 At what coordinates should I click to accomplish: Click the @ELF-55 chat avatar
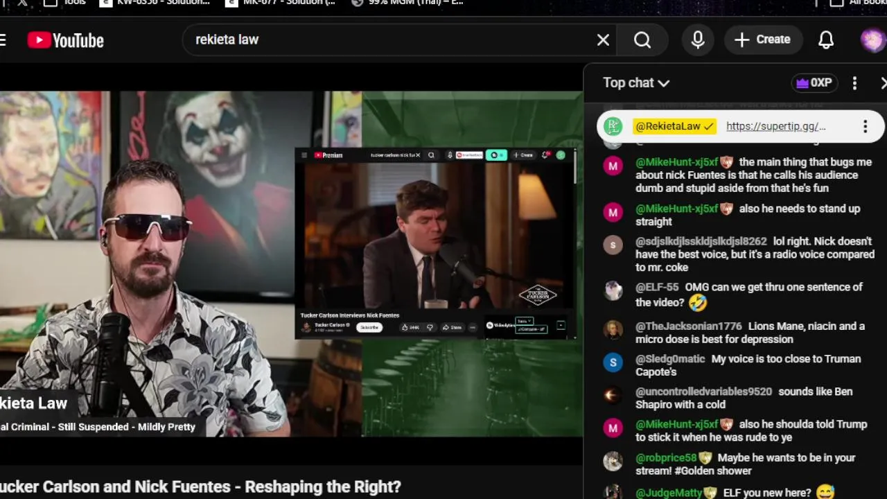[x=613, y=290]
